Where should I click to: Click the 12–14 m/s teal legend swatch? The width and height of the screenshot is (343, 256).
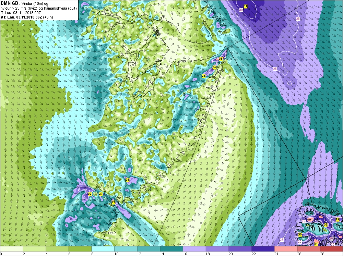149,249
